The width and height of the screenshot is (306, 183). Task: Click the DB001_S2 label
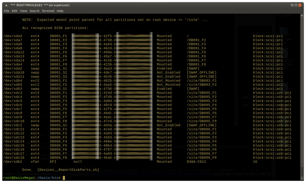coord(58,73)
